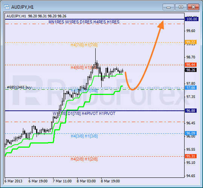This screenshot has width=203, height=188.
Task: Click the blue 97.66 price tag
Action: [191, 88]
